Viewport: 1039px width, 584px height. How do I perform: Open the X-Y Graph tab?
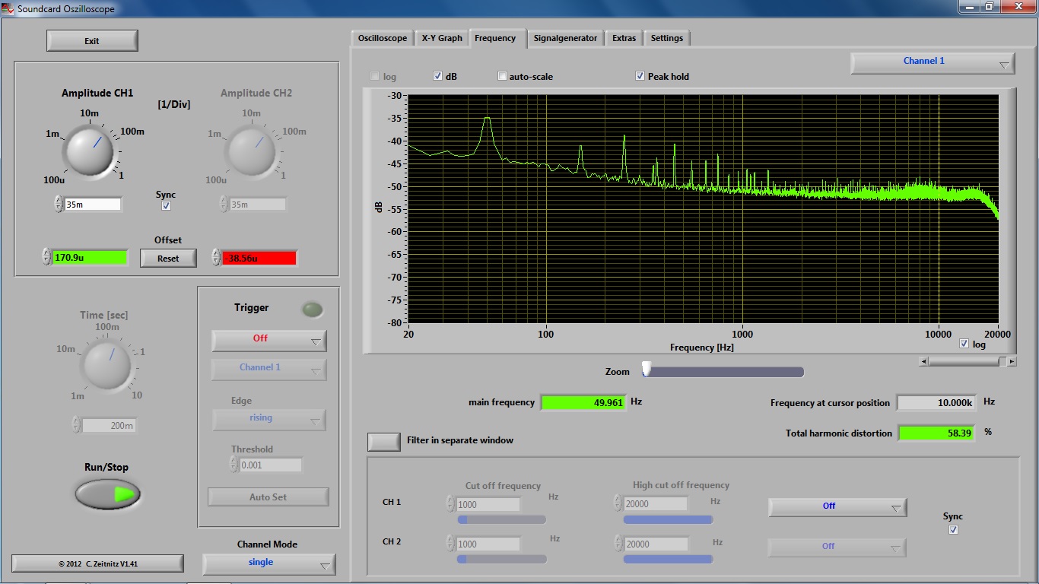(442, 38)
